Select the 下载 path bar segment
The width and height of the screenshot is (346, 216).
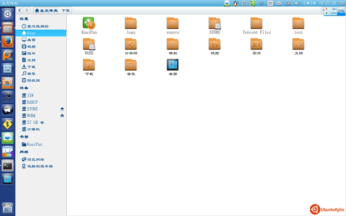tap(66, 10)
